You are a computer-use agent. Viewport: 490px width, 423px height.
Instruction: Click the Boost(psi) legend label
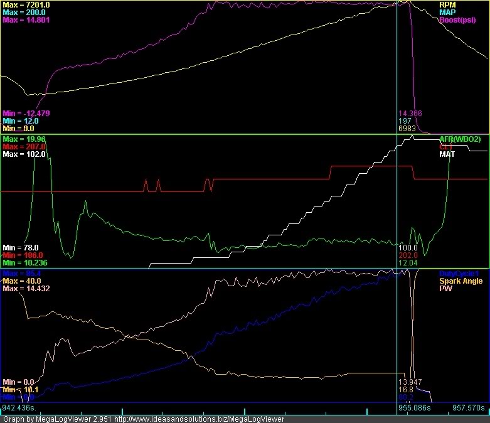pyautogui.click(x=457, y=20)
